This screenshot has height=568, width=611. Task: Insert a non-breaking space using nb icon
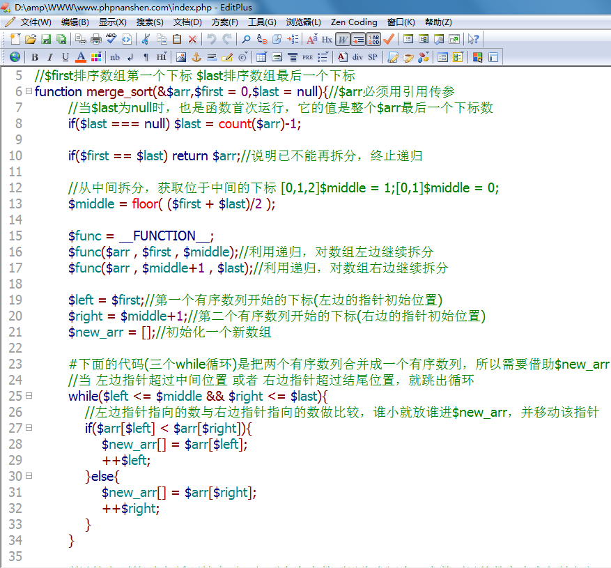pos(115,57)
